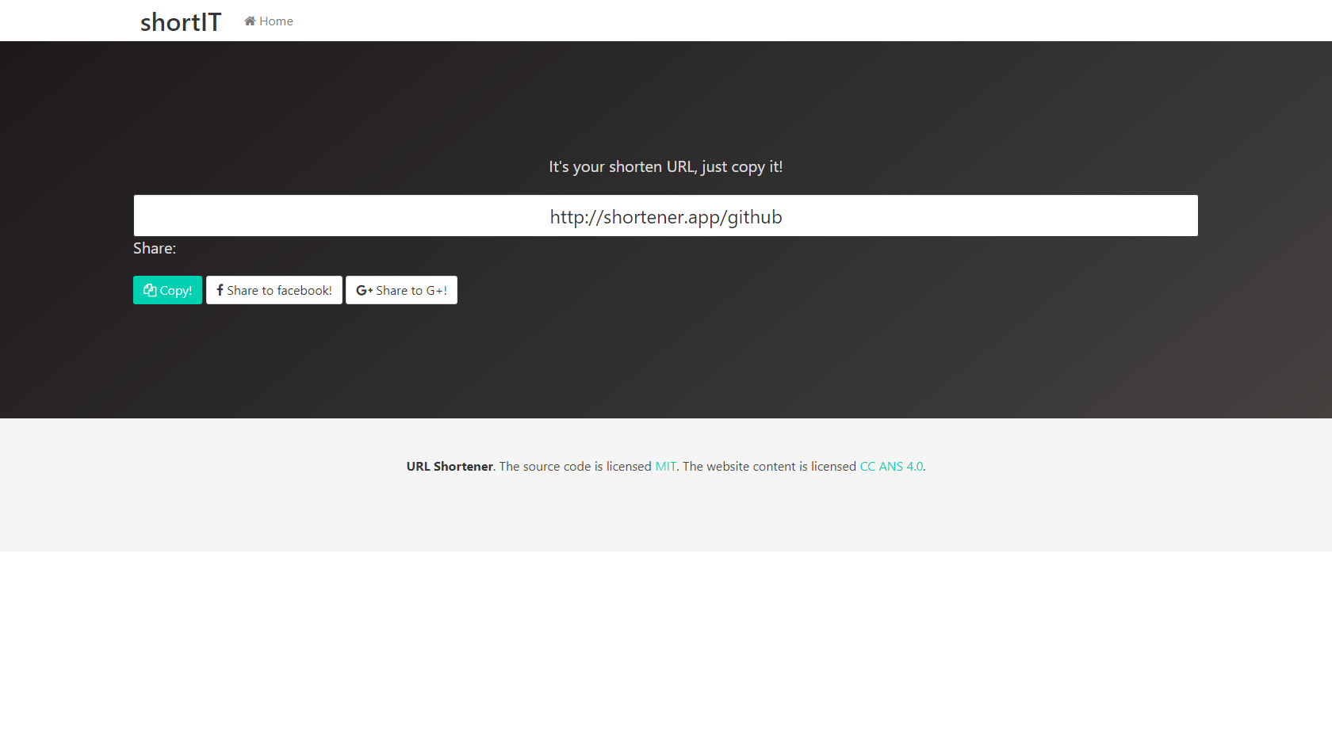Click the house icon beside Home
The image size is (1332, 729).
250,21
